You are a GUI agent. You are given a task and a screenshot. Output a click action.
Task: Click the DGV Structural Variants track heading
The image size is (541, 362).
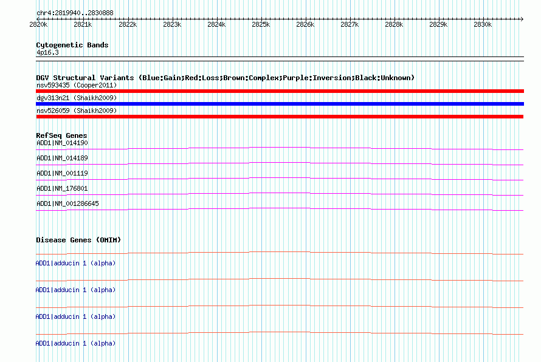(x=226, y=78)
